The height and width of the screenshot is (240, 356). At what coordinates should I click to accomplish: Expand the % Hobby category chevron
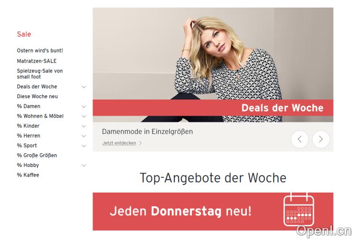click(x=84, y=166)
